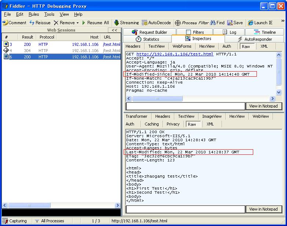Click the Process Filter crosshair icon
This screenshot has width=287, height=226.
[178, 23]
